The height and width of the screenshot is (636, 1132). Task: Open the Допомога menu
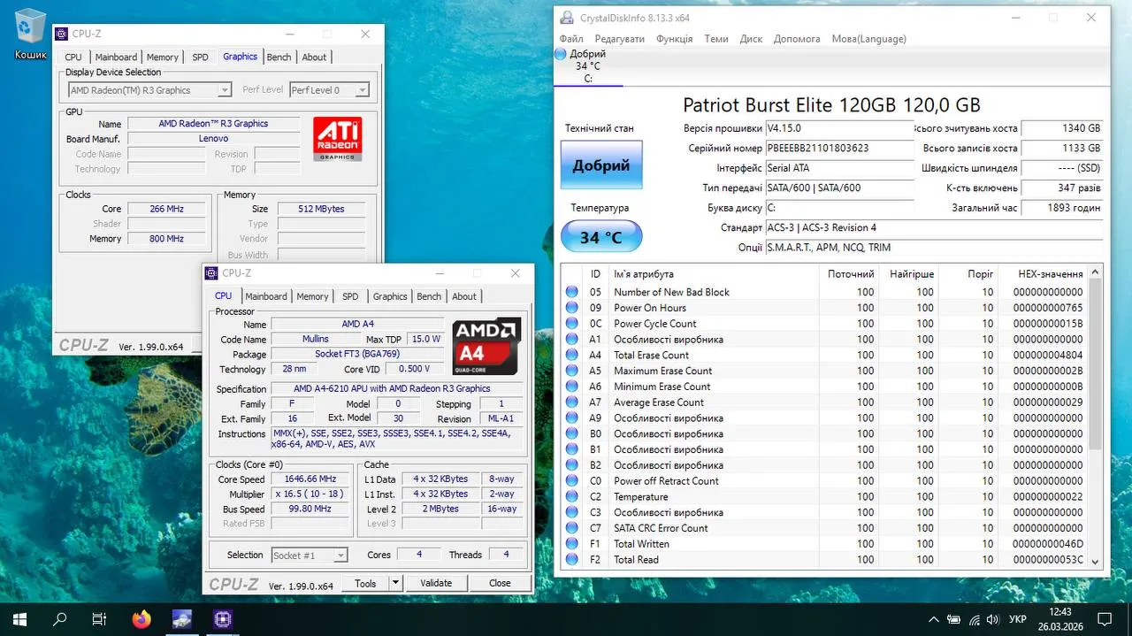point(797,39)
